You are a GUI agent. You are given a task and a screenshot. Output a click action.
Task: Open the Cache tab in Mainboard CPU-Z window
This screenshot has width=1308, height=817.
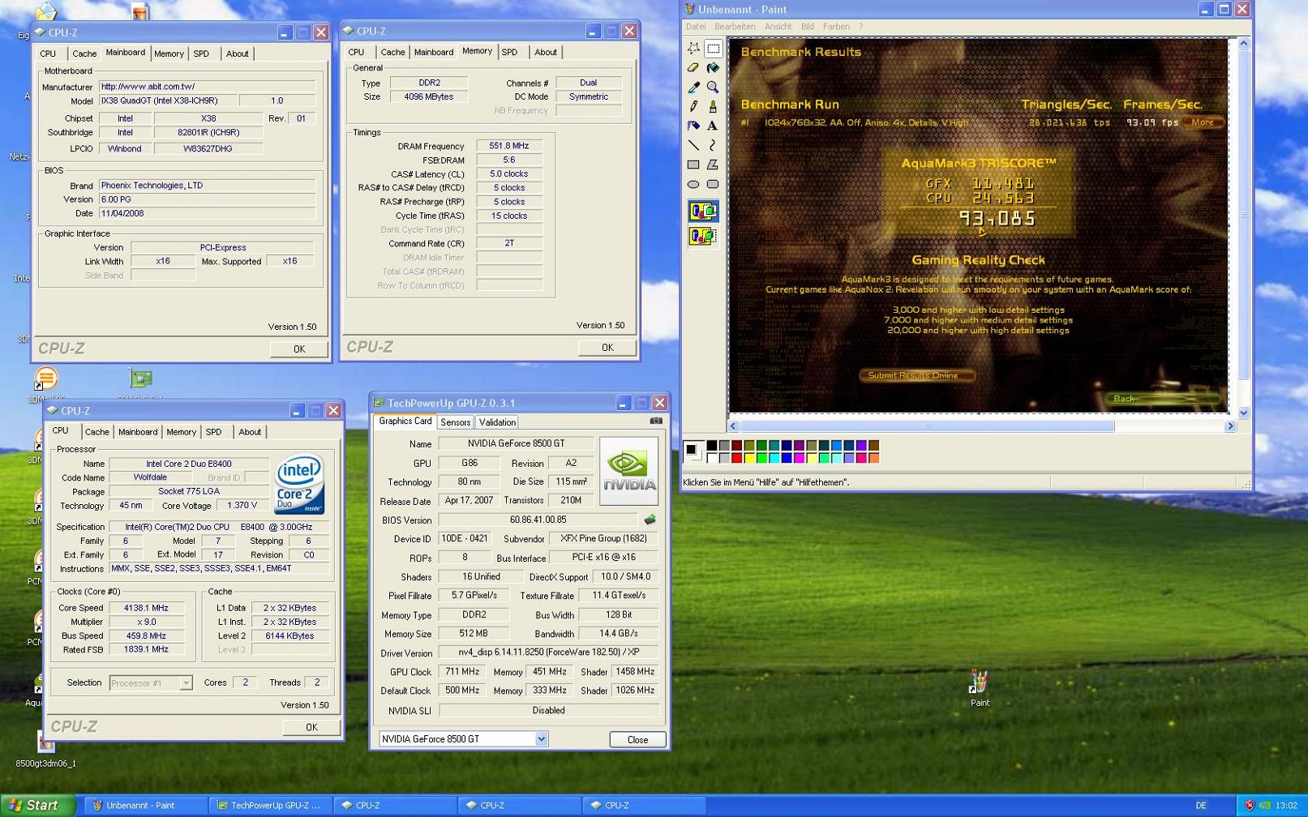tap(84, 53)
